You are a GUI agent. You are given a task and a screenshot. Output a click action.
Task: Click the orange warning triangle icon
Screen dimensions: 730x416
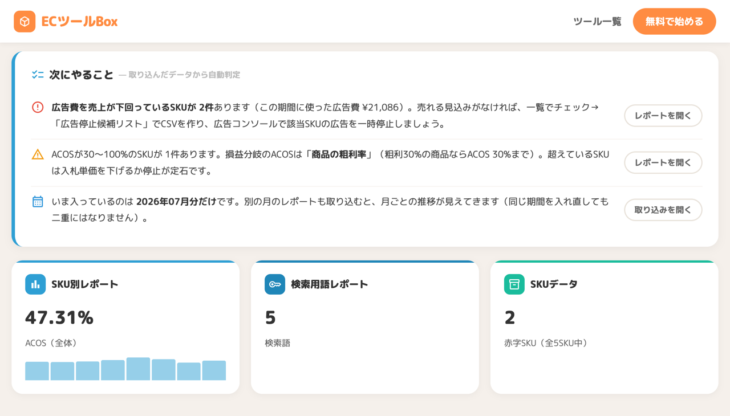(x=38, y=154)
